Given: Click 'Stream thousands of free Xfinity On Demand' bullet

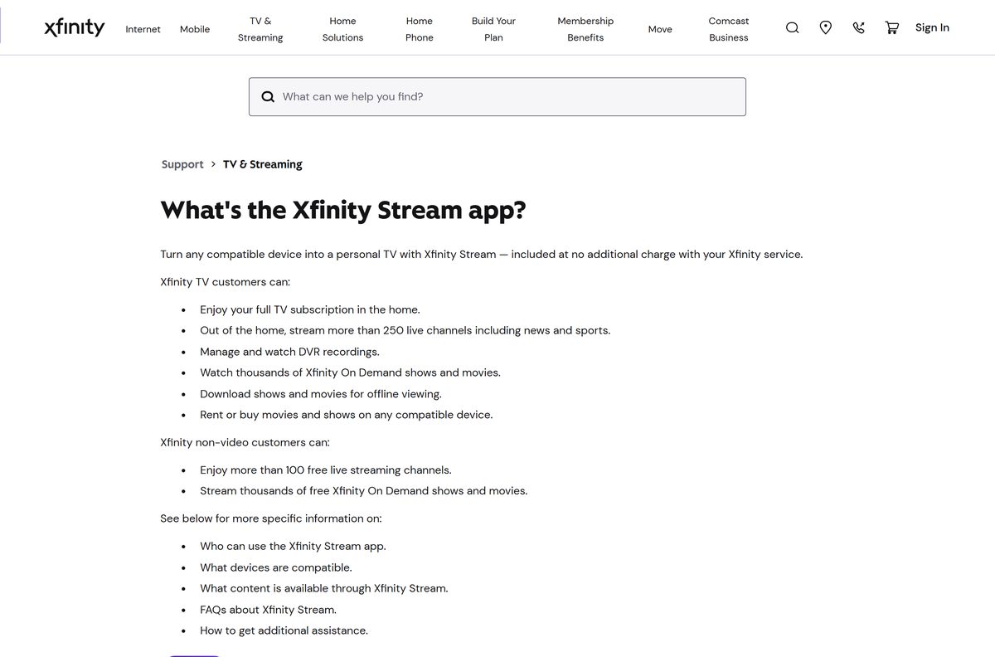Looking at the screenshot, I should pyautogui.click(x=364, y=491).
